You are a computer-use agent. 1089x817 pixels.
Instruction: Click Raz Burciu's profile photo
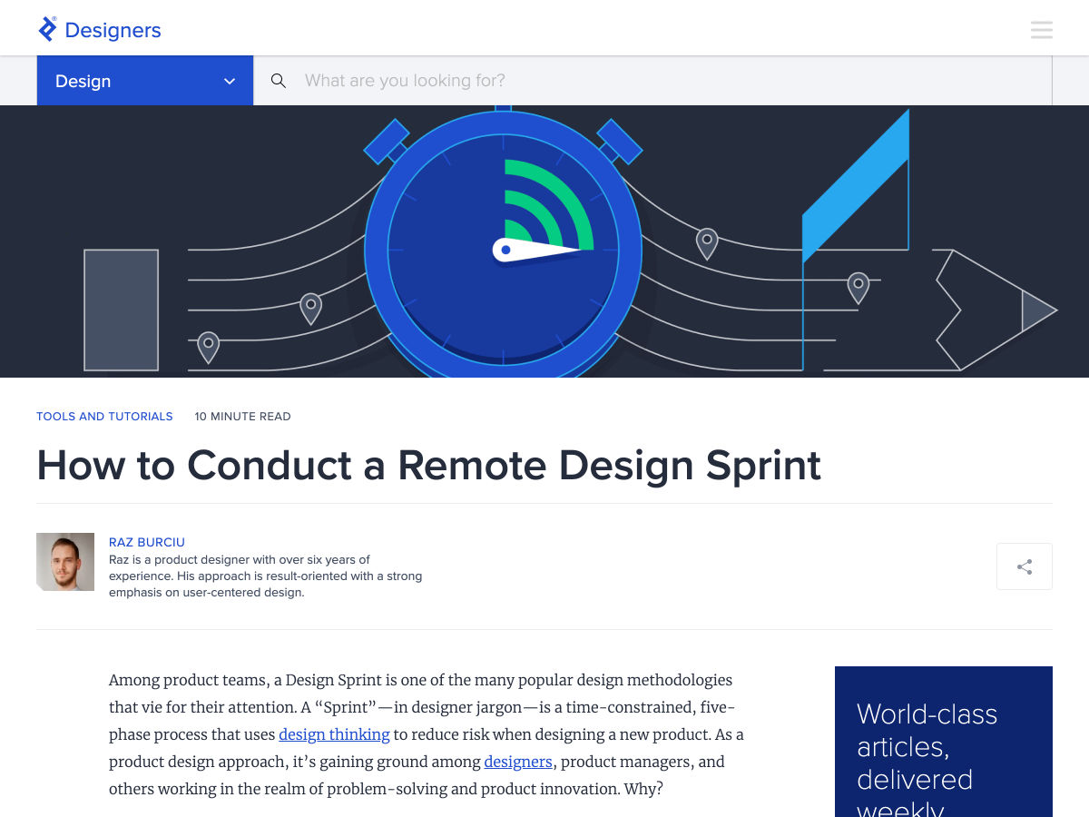[x=65, y=562]
